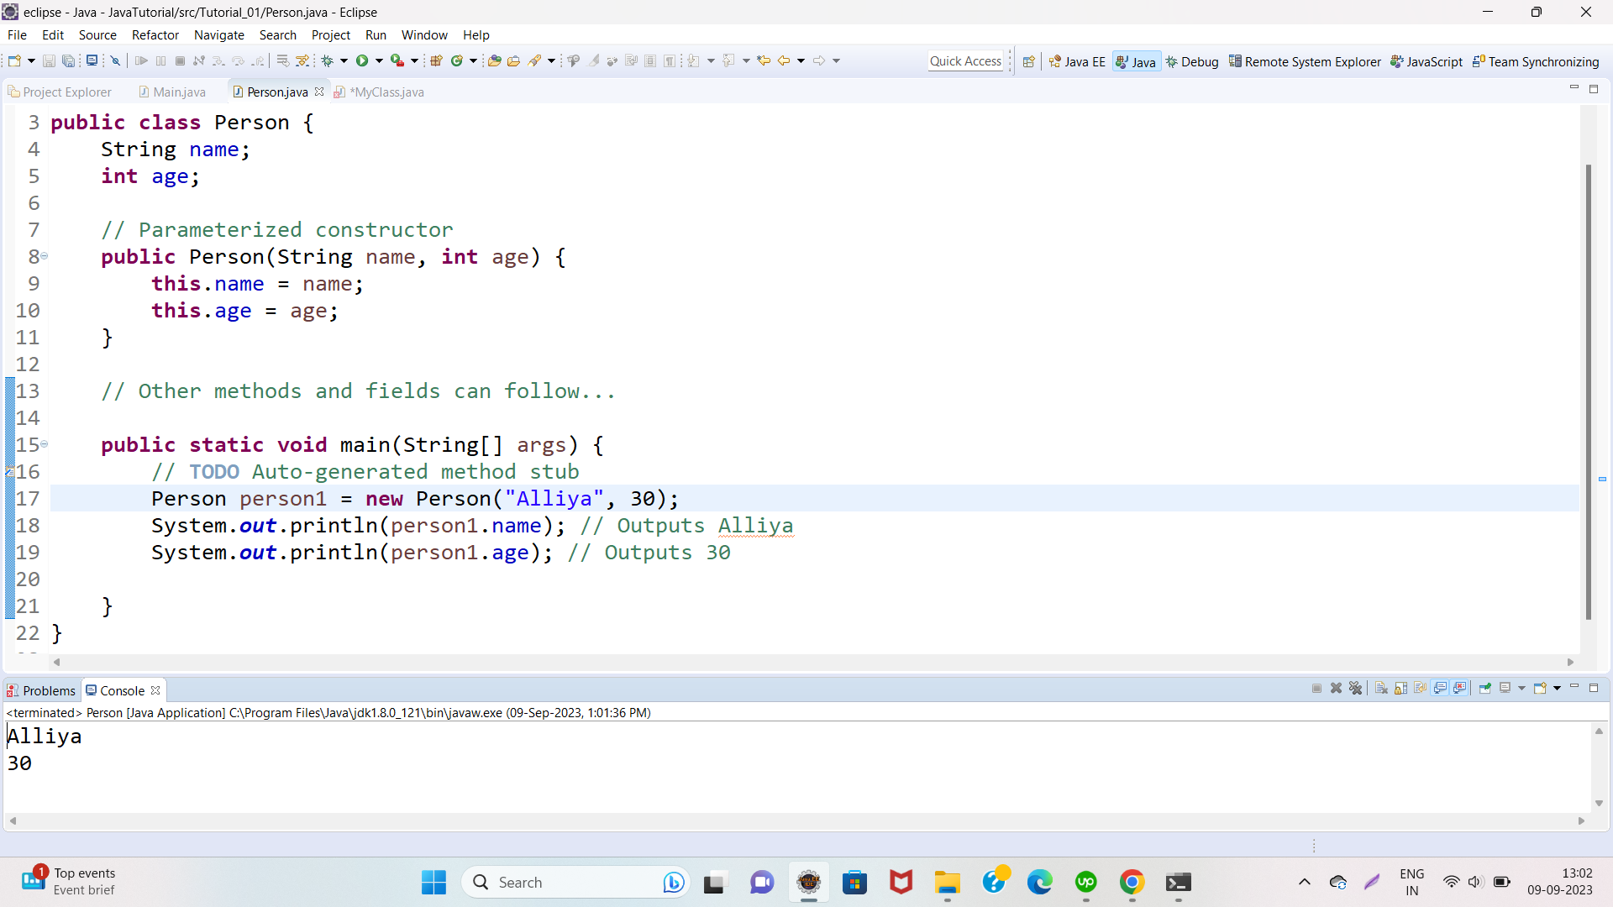The height and width of the screenshot is (907, 1613).
Task: Click the Clear Console icon
Action: point(1381,689)
